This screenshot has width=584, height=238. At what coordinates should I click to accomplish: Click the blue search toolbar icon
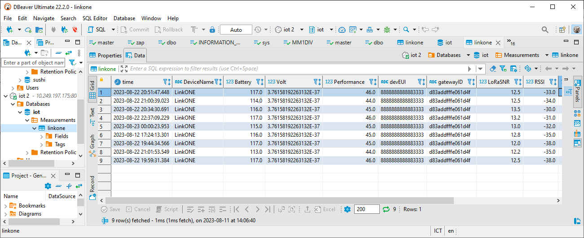click(x=406, y=30)
